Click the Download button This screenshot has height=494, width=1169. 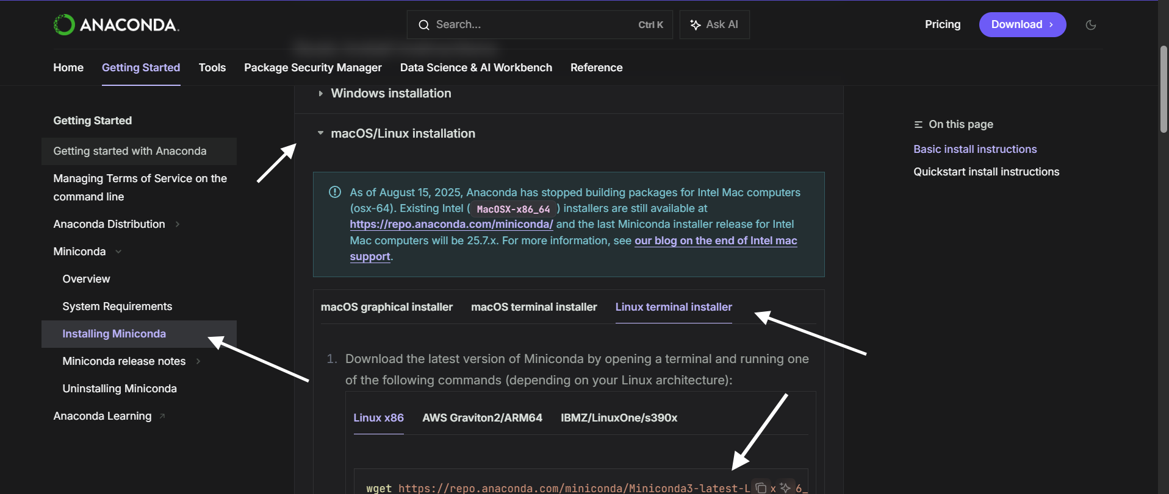1022,24
